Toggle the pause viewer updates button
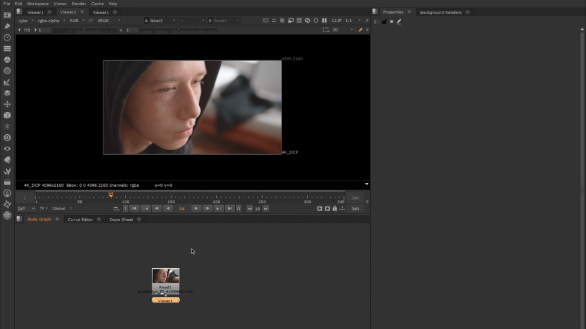Screen dimensions: 586x329 324,21
